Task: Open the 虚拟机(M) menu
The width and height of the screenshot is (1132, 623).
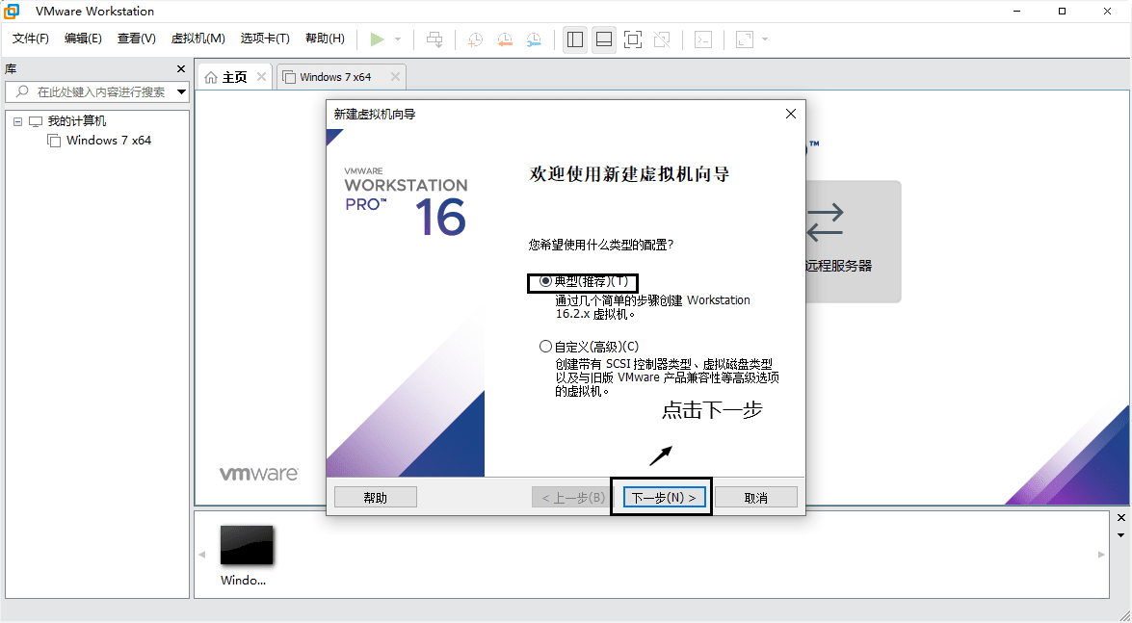Action: click(x=197, y=39)
